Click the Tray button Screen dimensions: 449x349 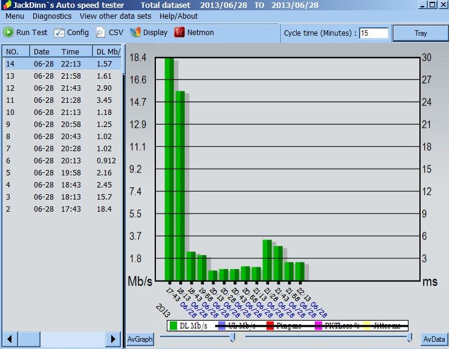[x=421, y=33]
